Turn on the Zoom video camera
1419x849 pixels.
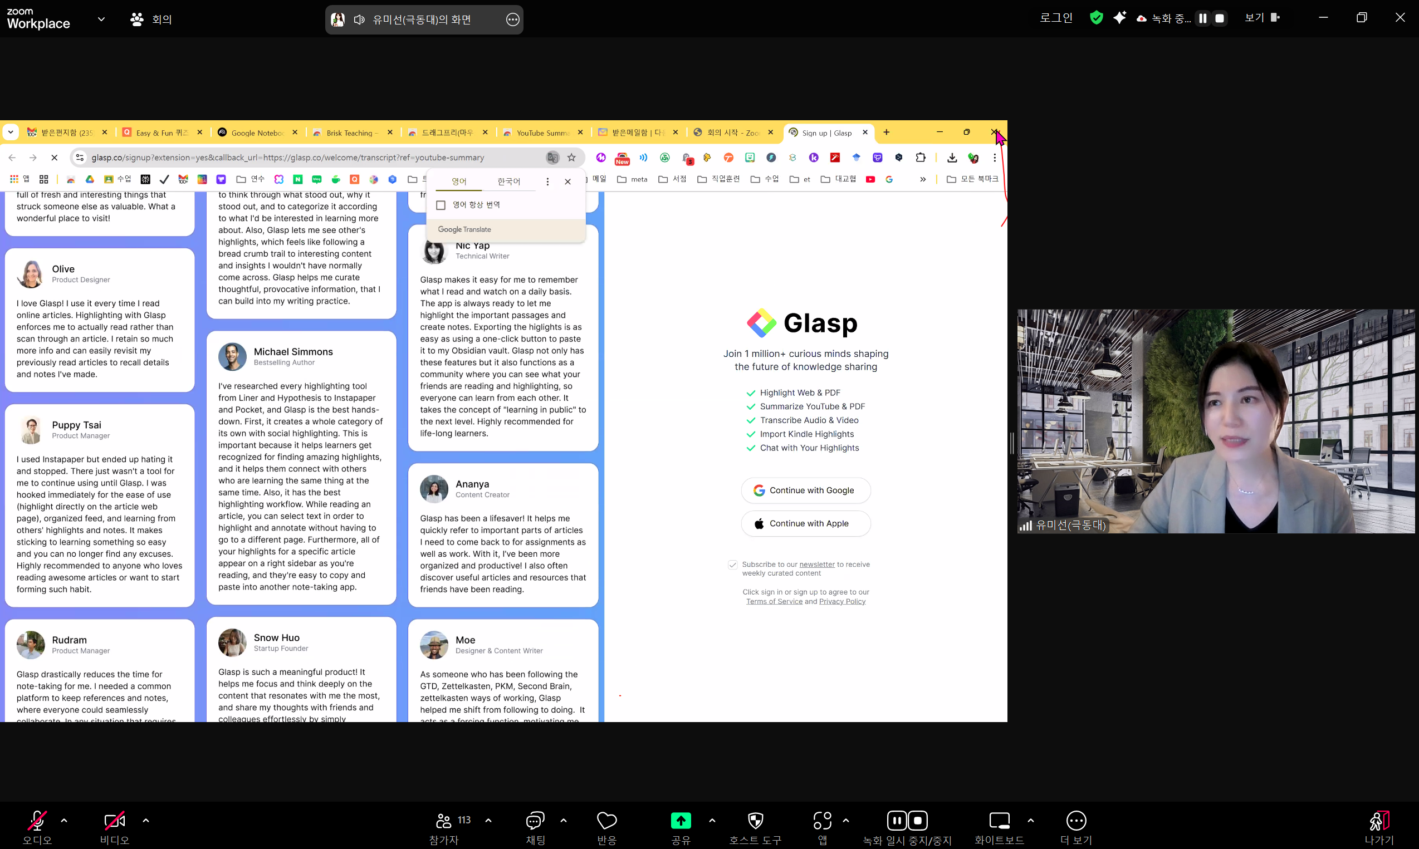coord(114,821)
